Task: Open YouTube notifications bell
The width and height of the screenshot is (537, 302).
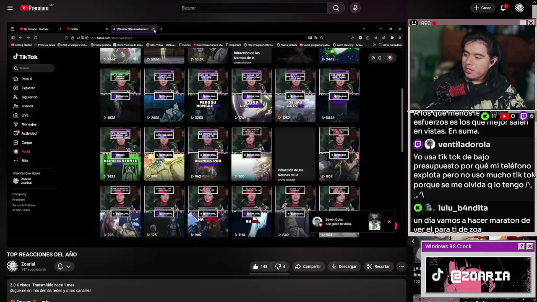Action: [503, 8]
